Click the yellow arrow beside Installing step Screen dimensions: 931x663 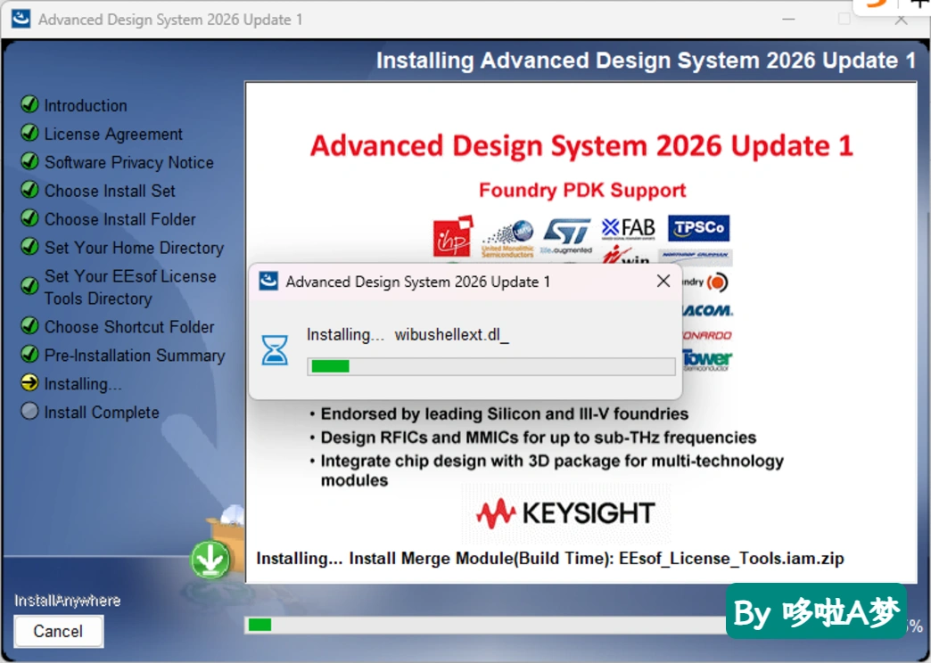click(x=29, y=383)
